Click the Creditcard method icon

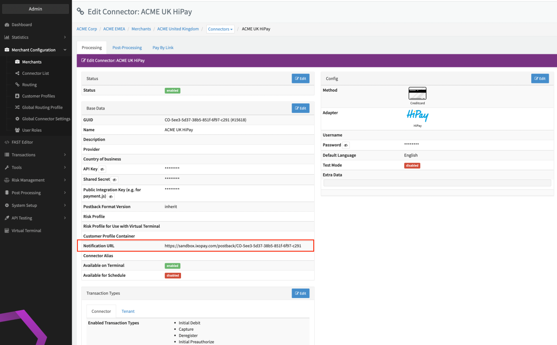click(x=417, y=93)
